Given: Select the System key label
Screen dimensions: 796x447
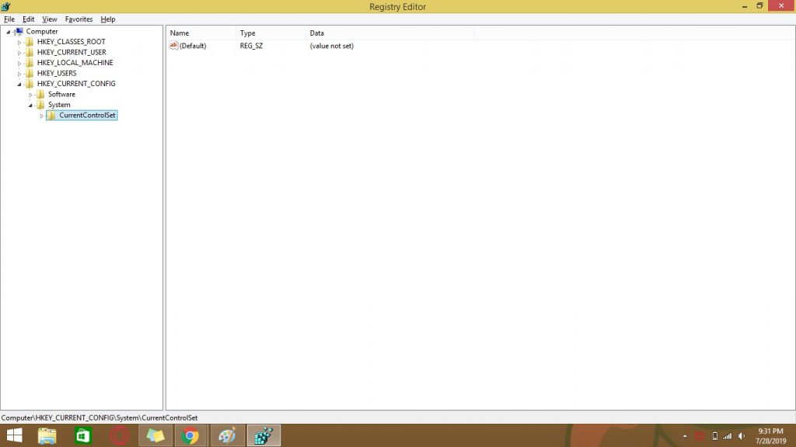Looking at the screenshot, I should 59,105.
